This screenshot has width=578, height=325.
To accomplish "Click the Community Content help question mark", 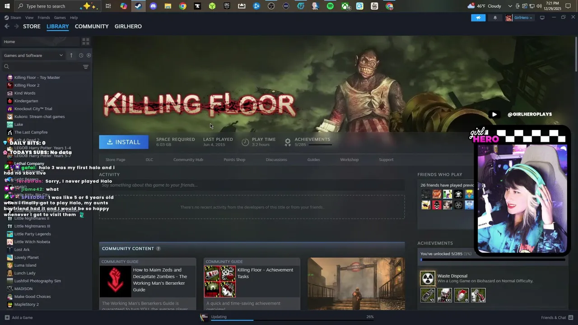I will (158, 249).
